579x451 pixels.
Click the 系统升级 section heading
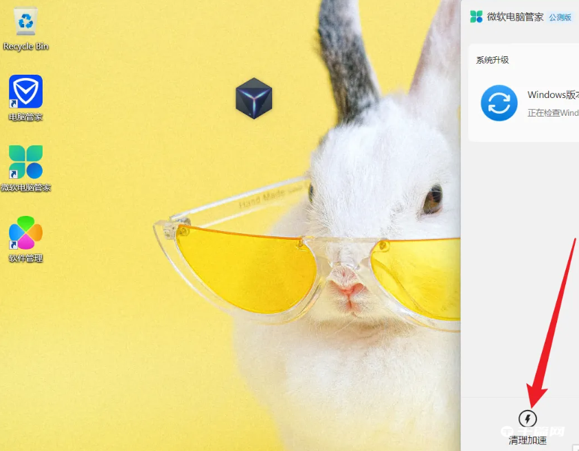492,60
